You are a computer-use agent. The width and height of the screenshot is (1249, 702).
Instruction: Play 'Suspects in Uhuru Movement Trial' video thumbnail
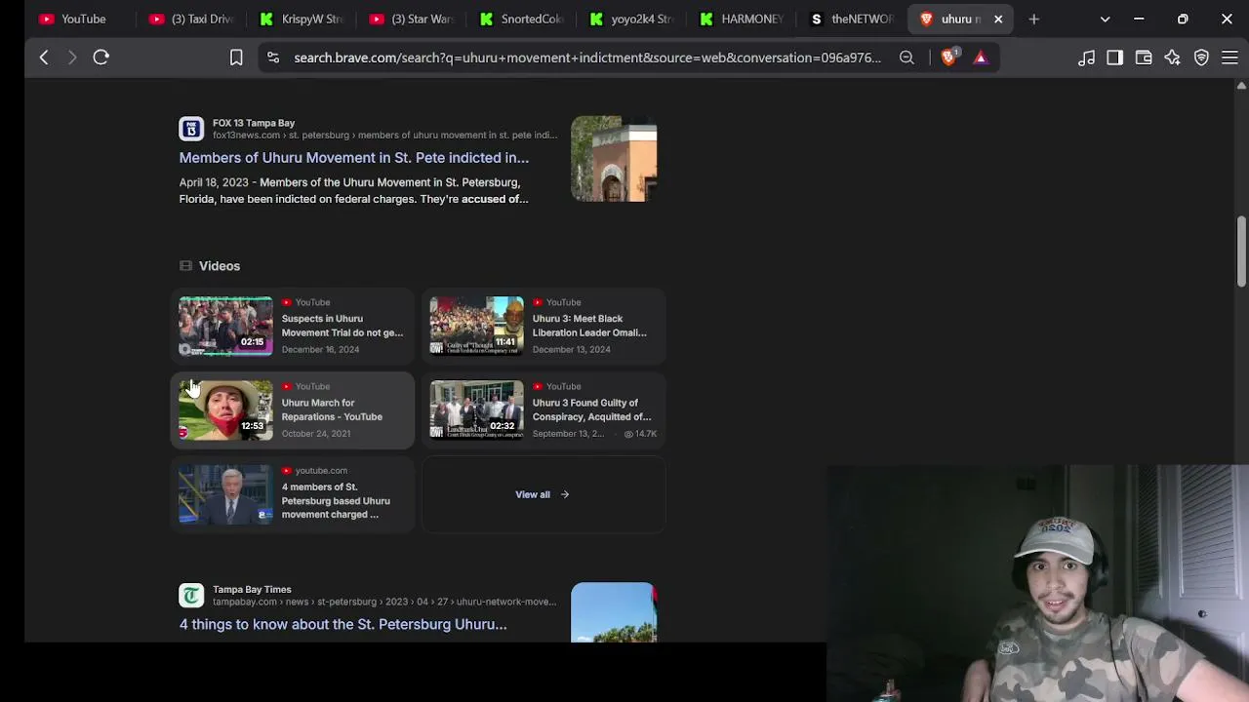tap(225, 326)
